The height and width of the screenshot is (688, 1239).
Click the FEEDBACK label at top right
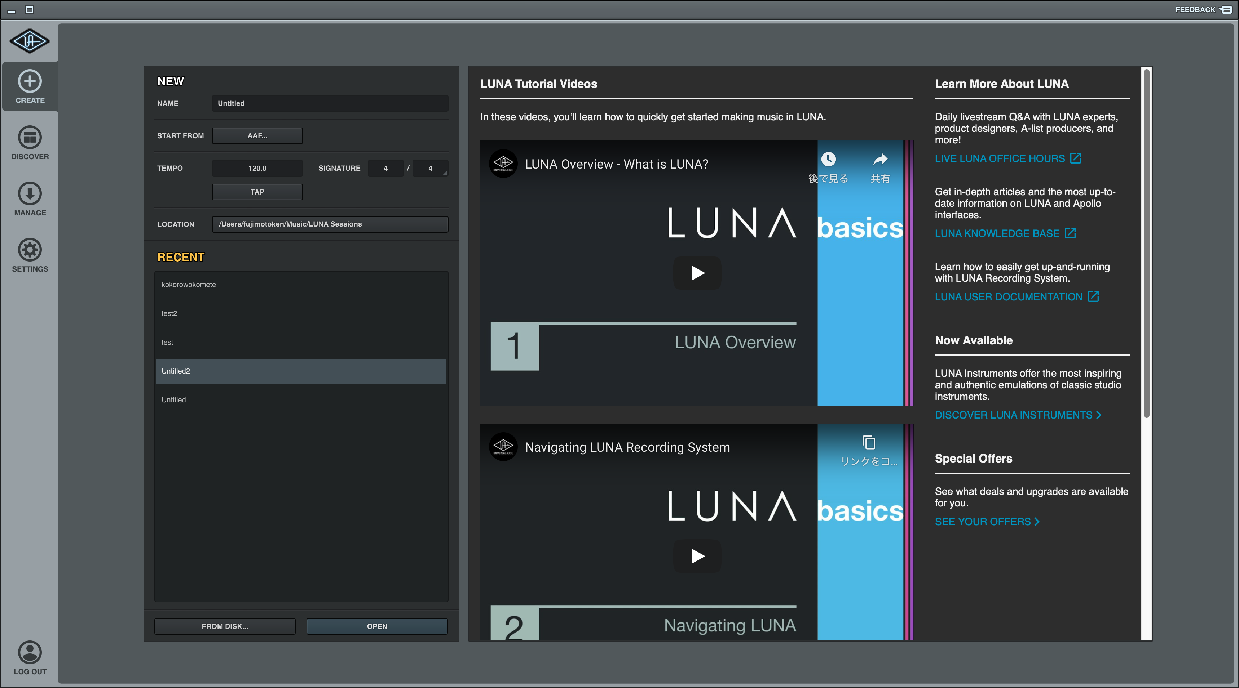click(x=1195, y=10)
